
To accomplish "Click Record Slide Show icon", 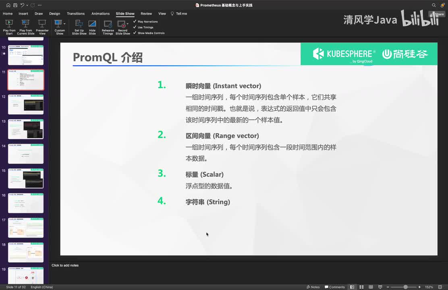I will pos(121,24).
